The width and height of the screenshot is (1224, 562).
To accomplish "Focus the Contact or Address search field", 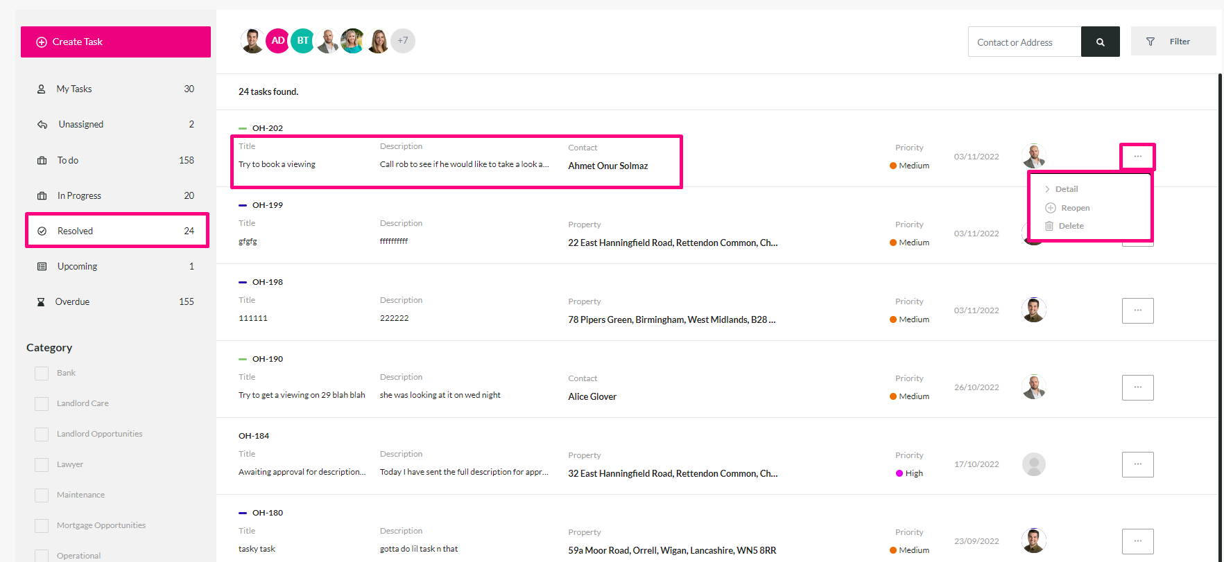I will point(1024,42).
